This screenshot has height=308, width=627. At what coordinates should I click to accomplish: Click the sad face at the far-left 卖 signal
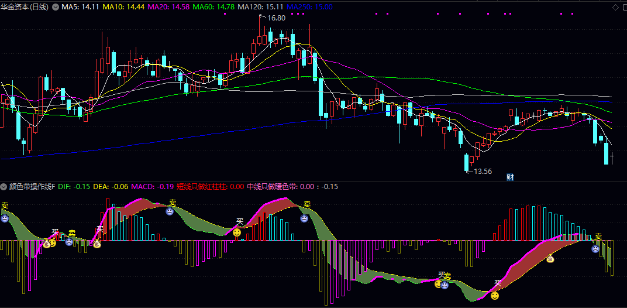(5, 218)
